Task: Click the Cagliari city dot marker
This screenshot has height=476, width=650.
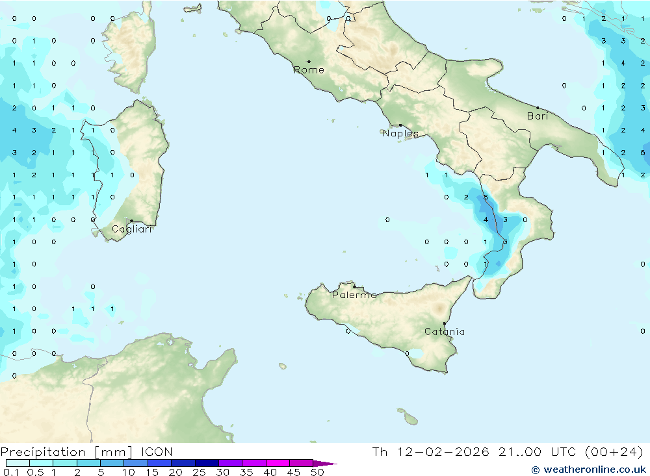Action: (x=131, y=221)
